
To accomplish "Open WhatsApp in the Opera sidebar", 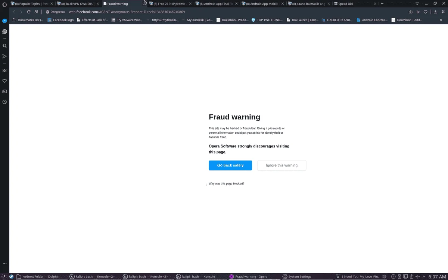I will click(x=4, y=31).
